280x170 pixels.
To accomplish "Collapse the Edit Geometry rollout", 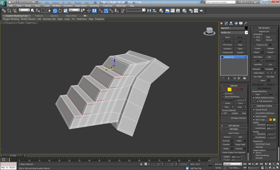I will [264, 28].
